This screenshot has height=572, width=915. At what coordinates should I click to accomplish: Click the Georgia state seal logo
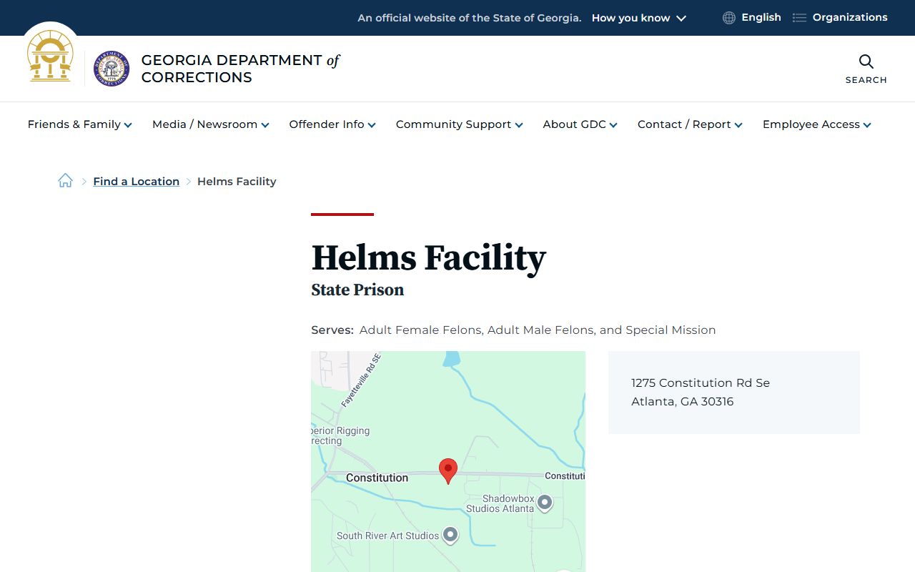coord(50,56)
